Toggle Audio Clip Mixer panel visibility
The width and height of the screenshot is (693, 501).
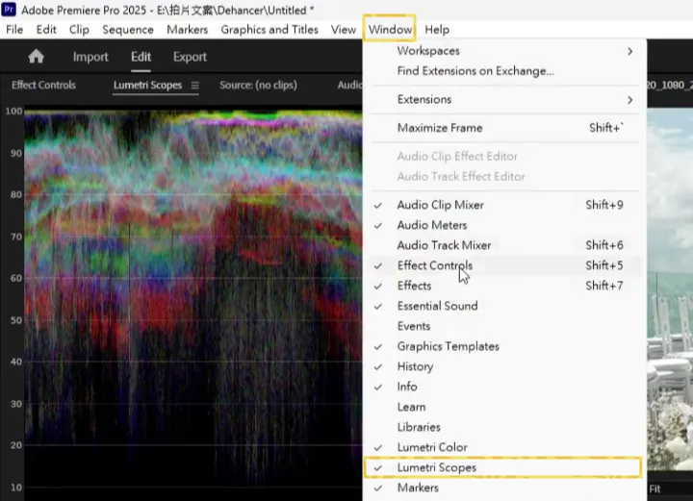click(440, 205)
